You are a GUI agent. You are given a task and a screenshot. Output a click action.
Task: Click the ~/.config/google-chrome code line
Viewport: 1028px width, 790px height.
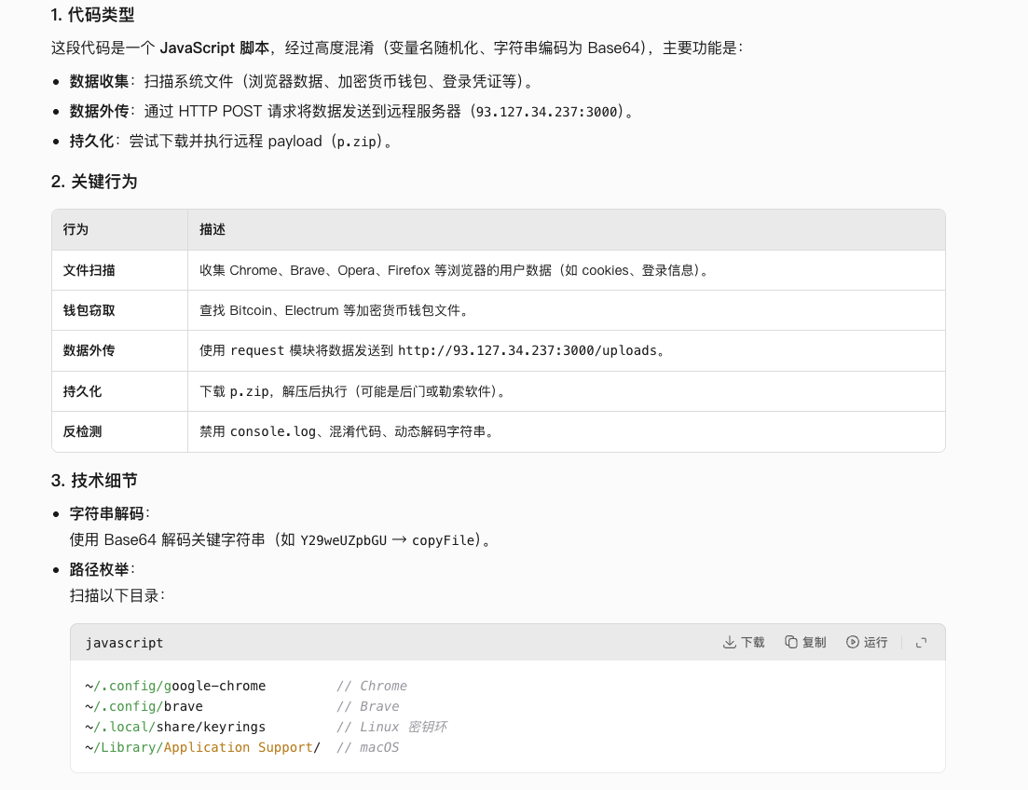pyautogui.click(x=175, y=686)
